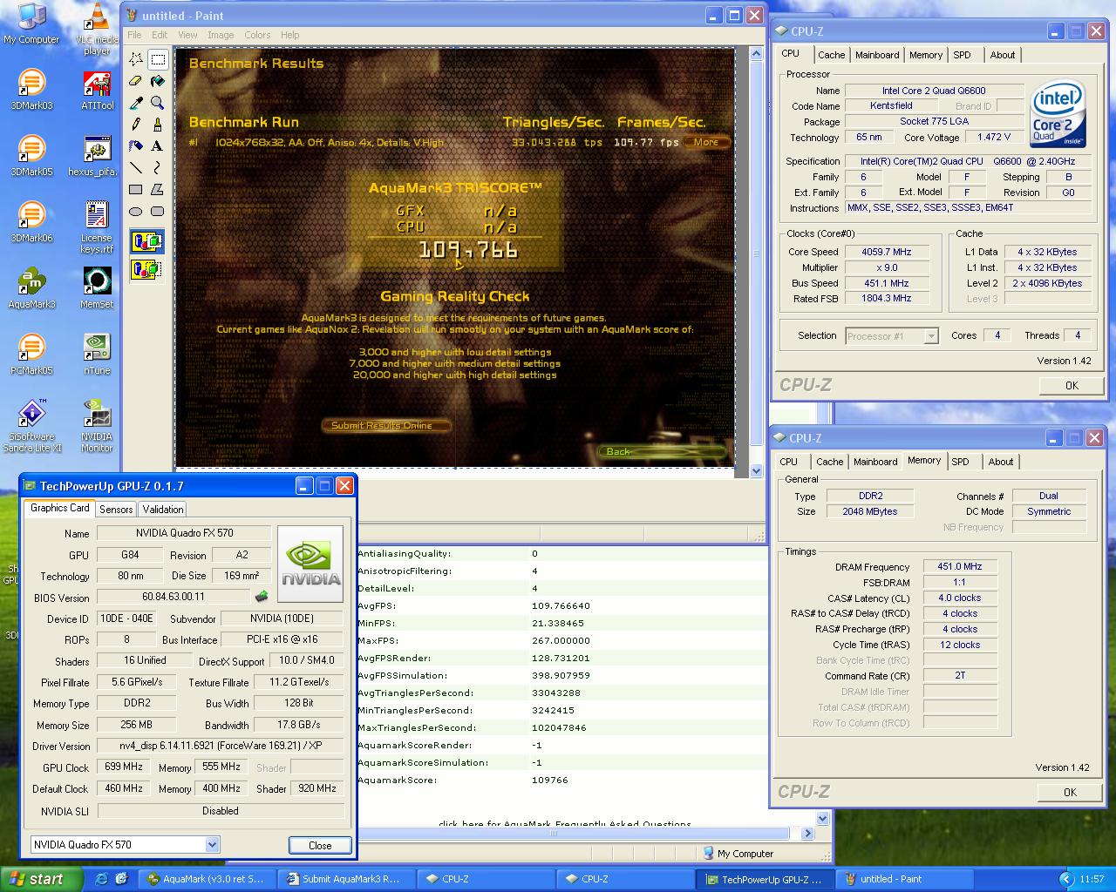Open License keys.rtf desktop file
Screen dimensions: 1116x892
coord(97,227)
